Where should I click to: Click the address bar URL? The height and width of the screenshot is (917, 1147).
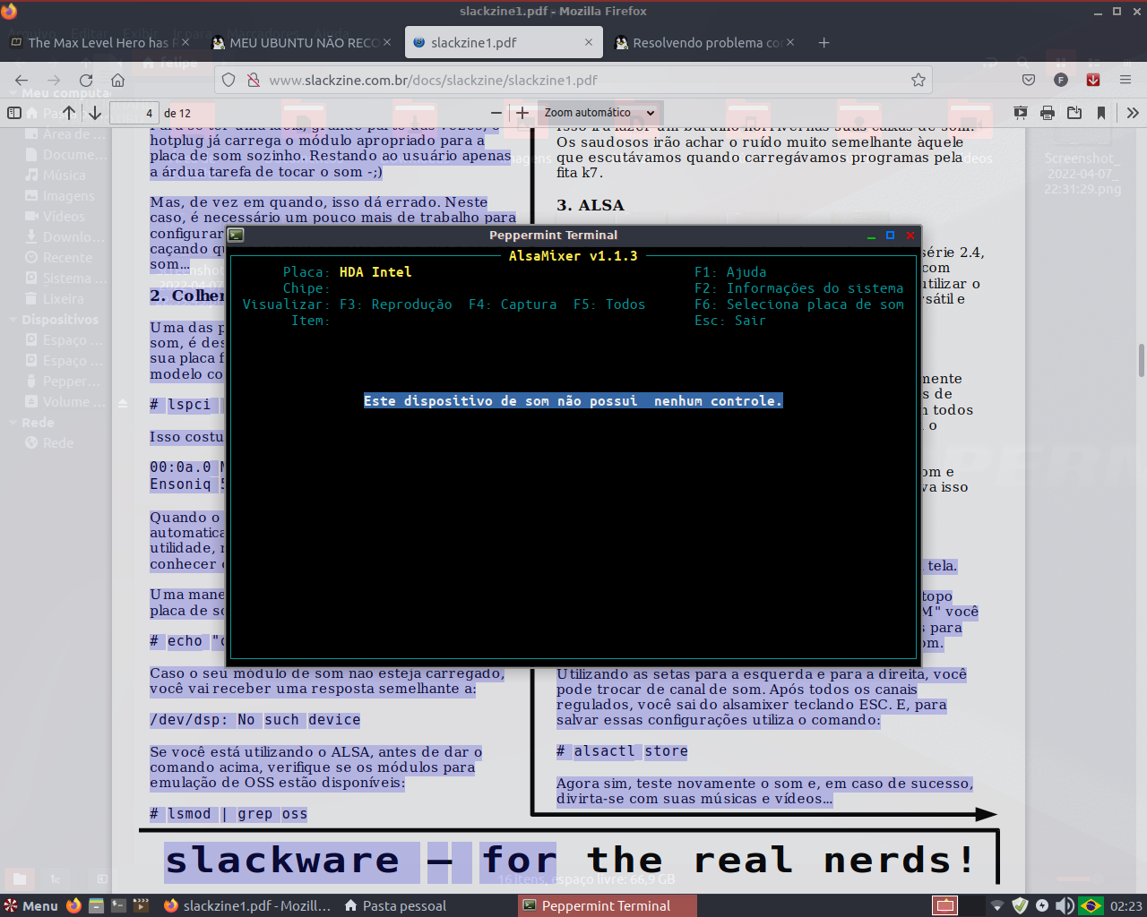(x=433, y=80)
